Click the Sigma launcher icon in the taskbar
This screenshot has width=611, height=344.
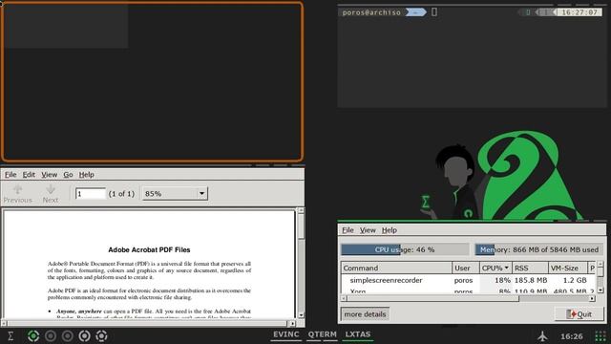click(11, 335)
